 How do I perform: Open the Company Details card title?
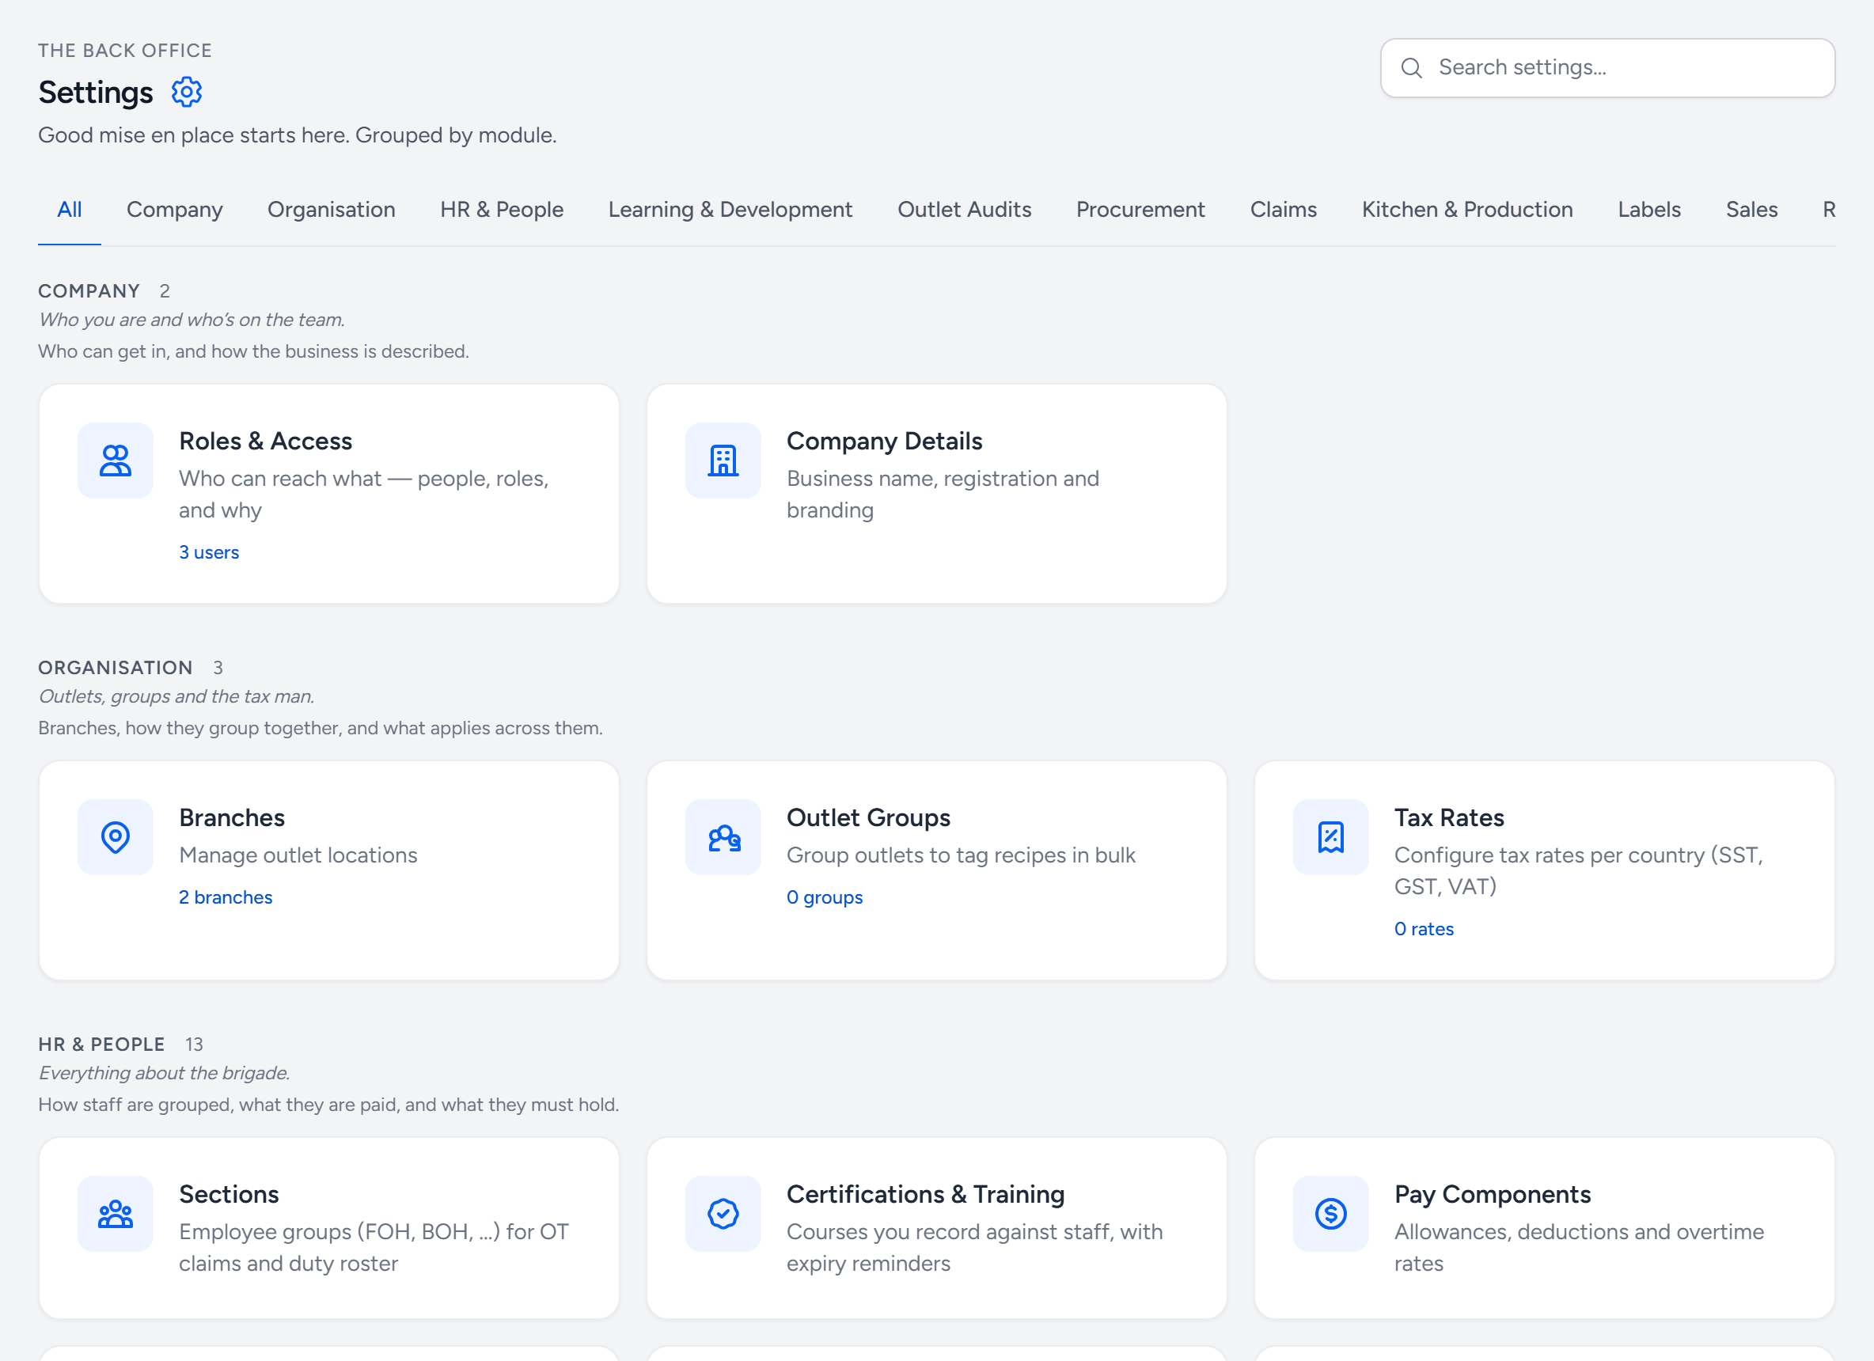point(884,442)
